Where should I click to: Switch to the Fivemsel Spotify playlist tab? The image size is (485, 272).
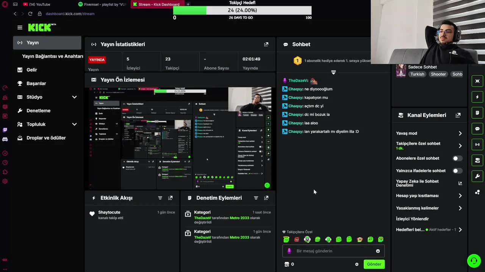102,5
